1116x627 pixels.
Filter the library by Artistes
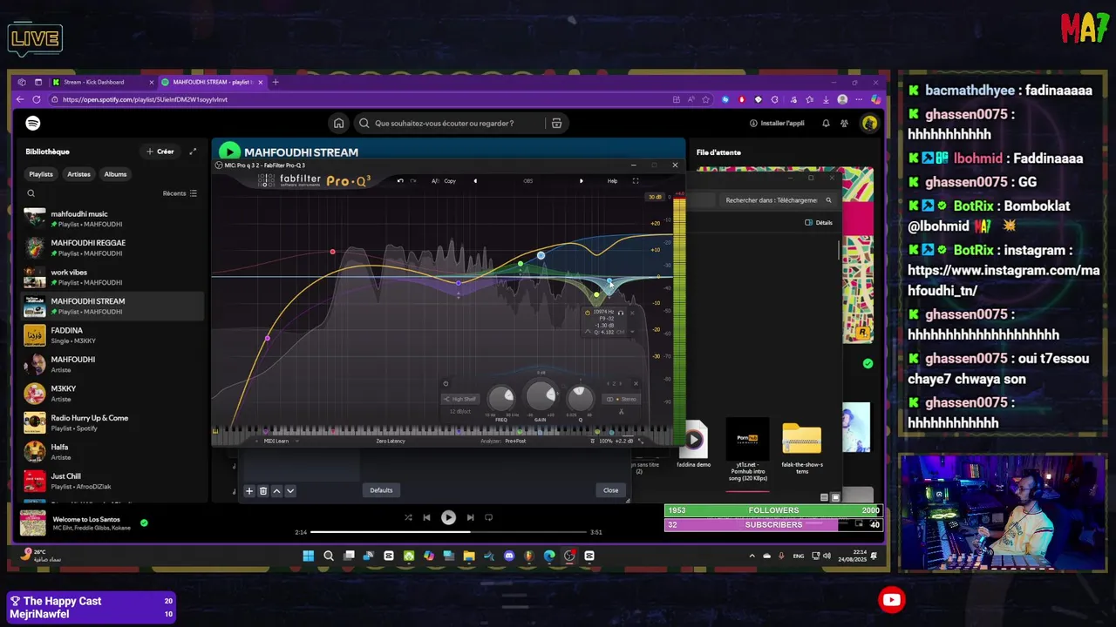tap(78, 174)
